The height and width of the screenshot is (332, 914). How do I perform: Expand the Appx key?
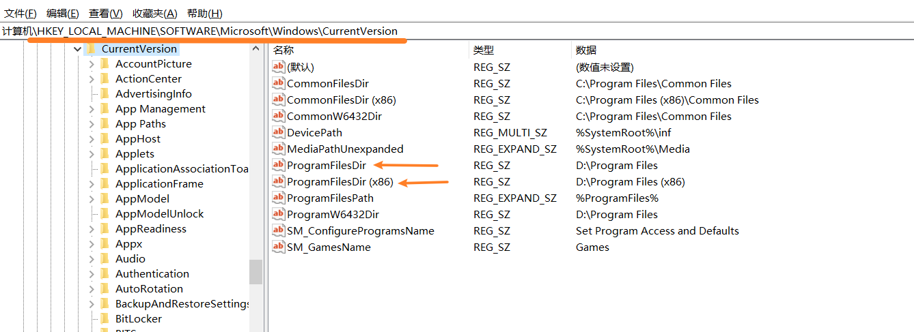click(x=91, y=244)
